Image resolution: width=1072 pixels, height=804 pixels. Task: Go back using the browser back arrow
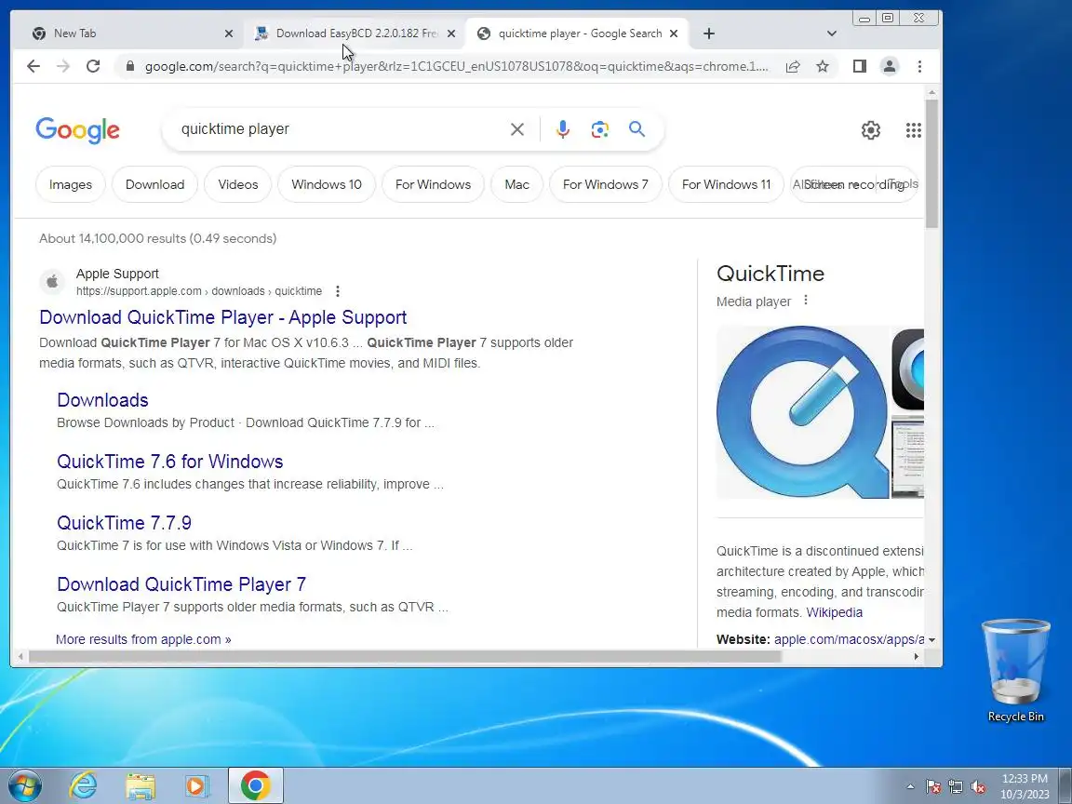33,66
